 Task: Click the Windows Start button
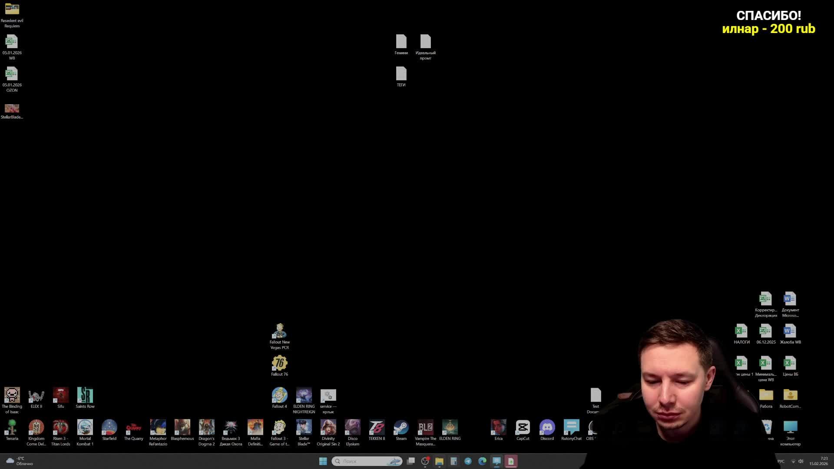(323, 461)
